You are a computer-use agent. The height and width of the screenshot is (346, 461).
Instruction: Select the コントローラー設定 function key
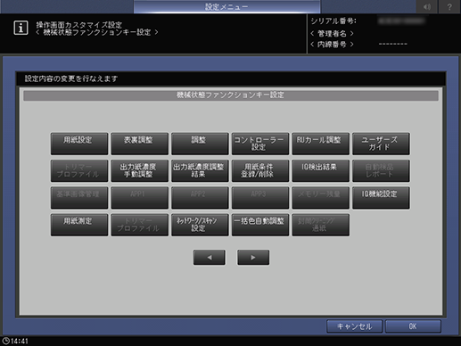(x=260, y=144)
